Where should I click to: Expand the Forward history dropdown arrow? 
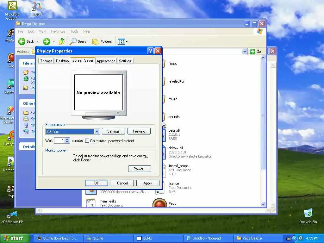click(54, 41)
